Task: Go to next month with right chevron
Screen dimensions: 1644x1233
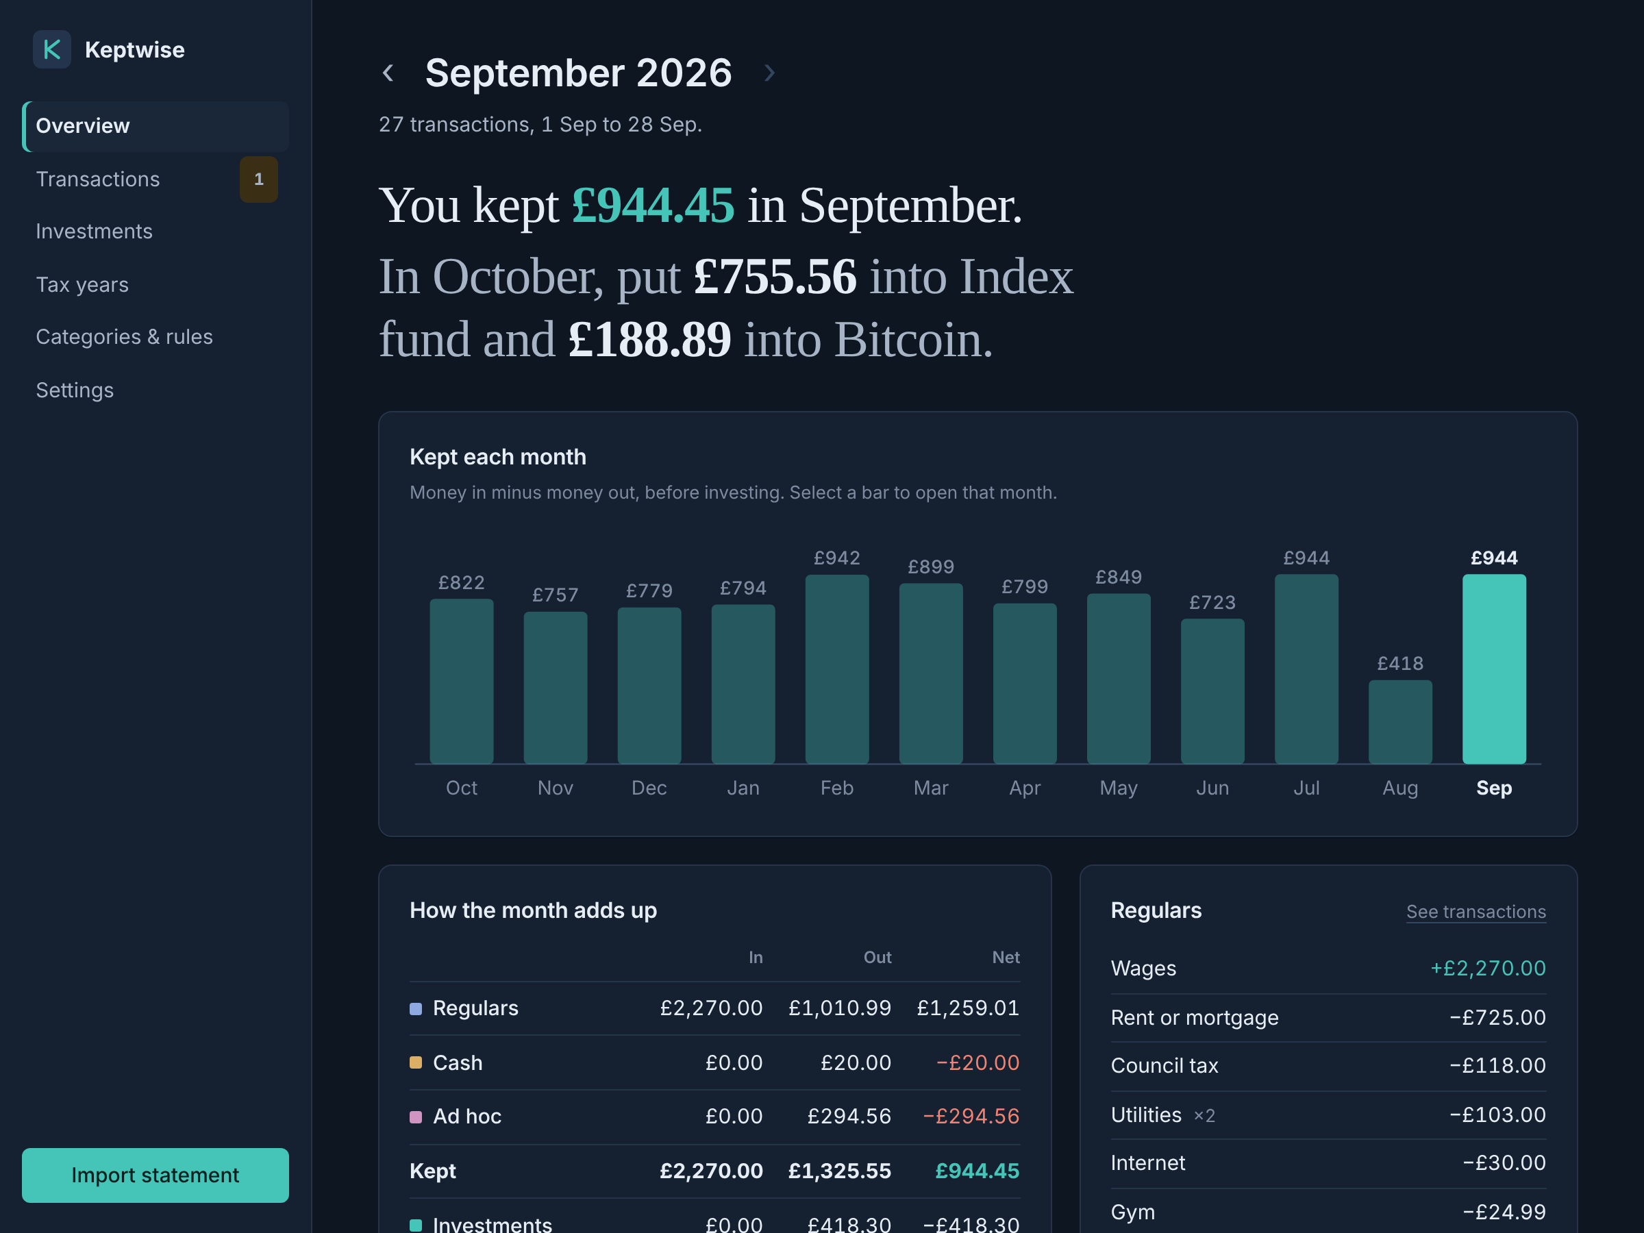Action: coord(770,73)
